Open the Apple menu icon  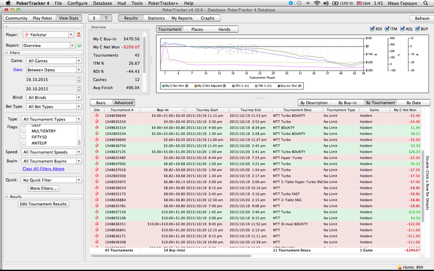click(x=8, y=3)
